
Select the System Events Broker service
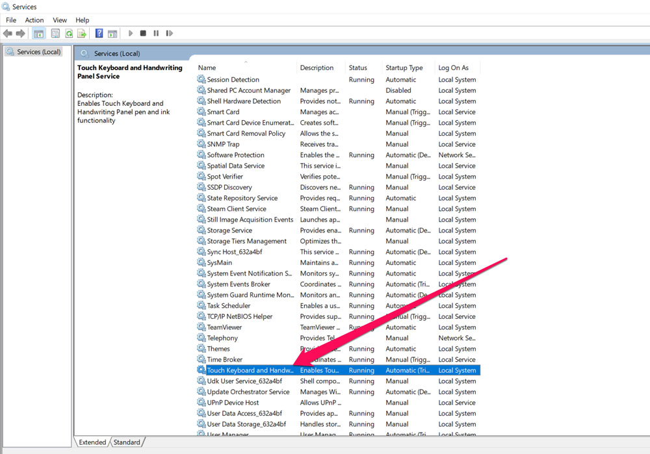tap(338, 284)
